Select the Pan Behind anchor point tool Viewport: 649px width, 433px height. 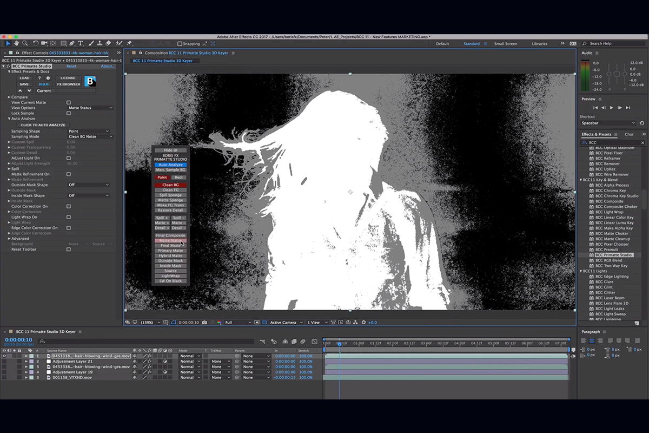[53, 43]
